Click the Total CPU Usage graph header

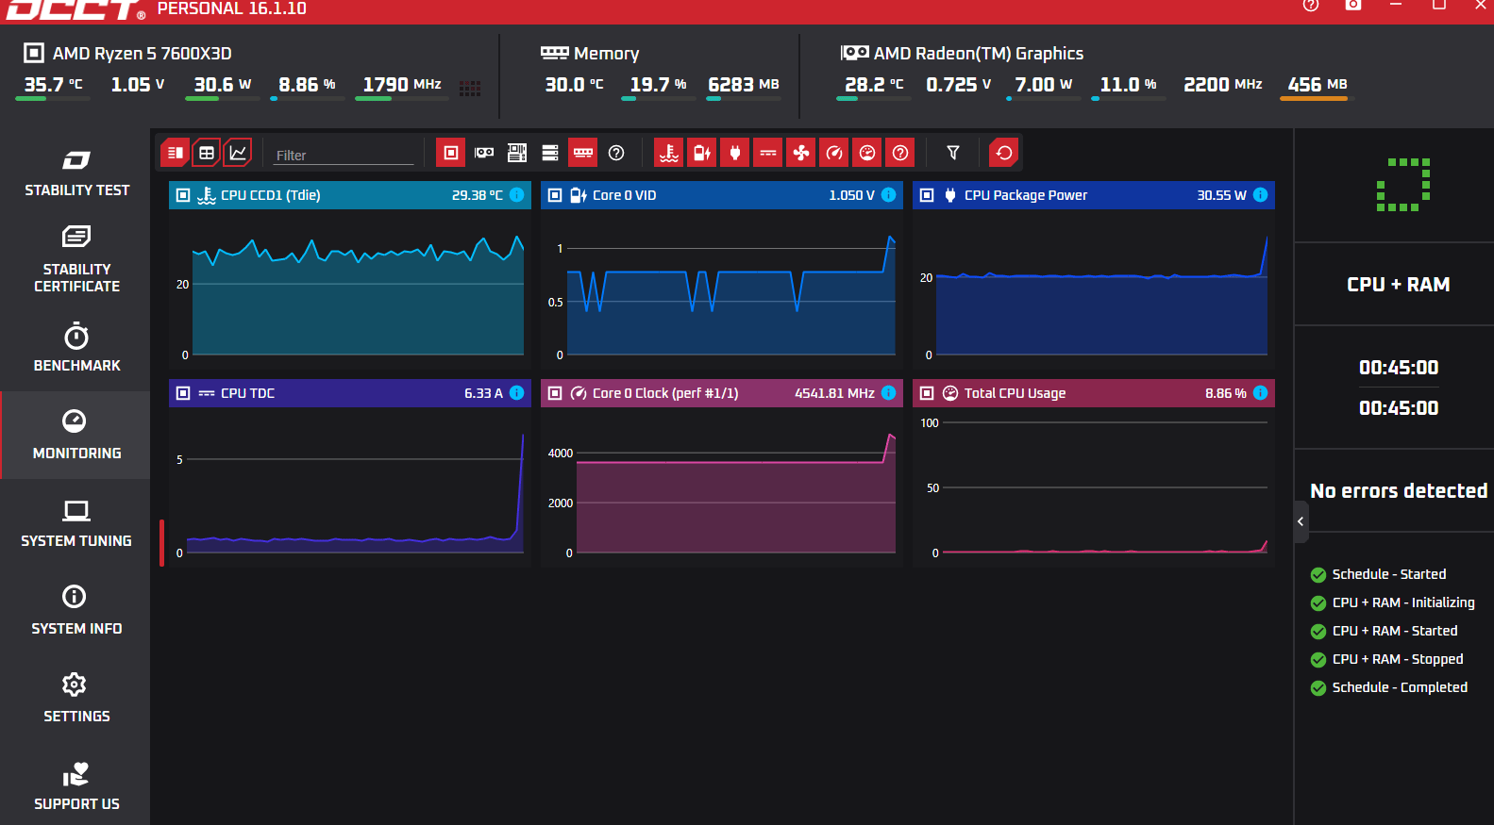pos(1094,393)
